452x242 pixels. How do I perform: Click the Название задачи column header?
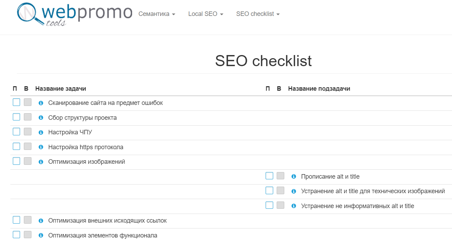click(61, 89)
